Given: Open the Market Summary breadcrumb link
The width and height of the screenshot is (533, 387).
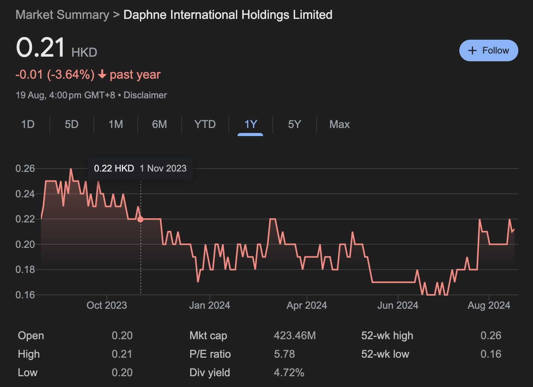Looking at the screenshot, I should point(62,15).
